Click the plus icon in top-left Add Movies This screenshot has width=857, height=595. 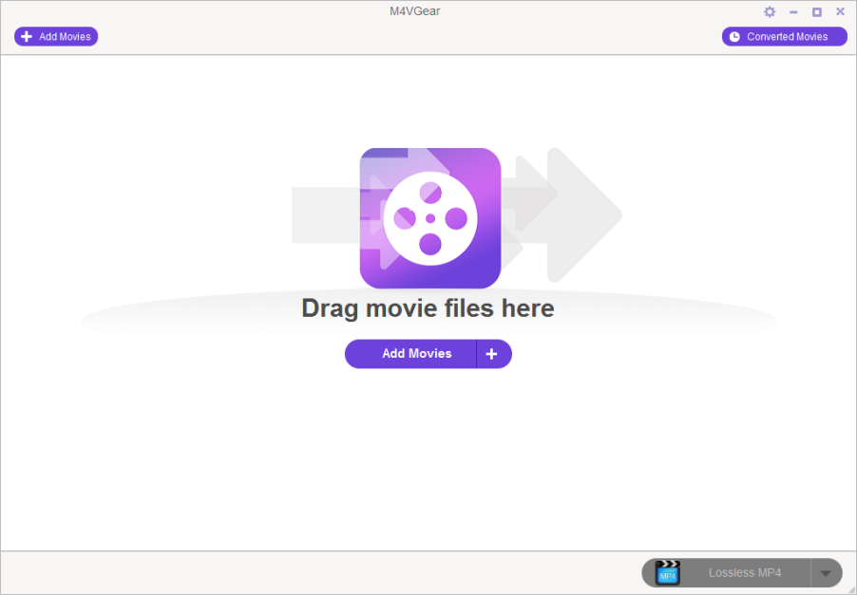pos(27,37)
